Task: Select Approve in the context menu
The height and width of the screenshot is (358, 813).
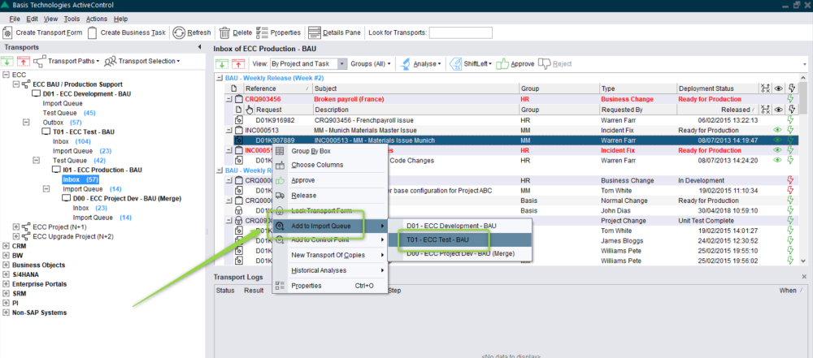Action: [x=330, y=180]
